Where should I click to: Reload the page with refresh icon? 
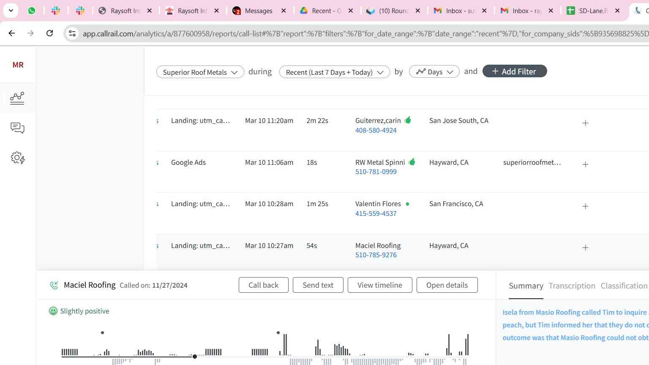[49, 33]
